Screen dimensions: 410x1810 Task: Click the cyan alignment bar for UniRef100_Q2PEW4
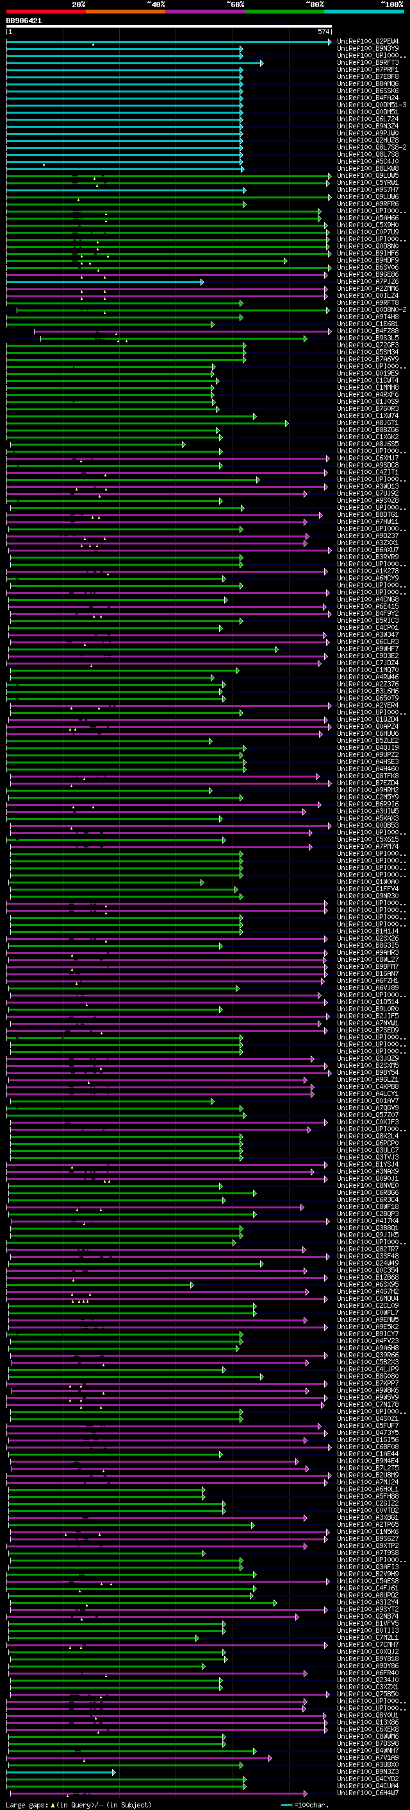coord(168,42)
